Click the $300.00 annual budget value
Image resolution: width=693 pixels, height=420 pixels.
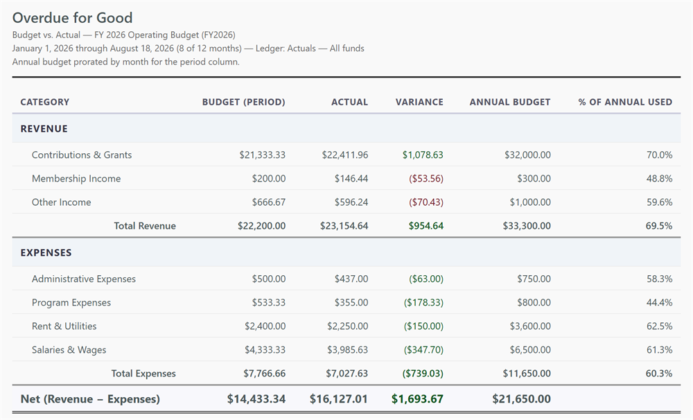(534, 179)
